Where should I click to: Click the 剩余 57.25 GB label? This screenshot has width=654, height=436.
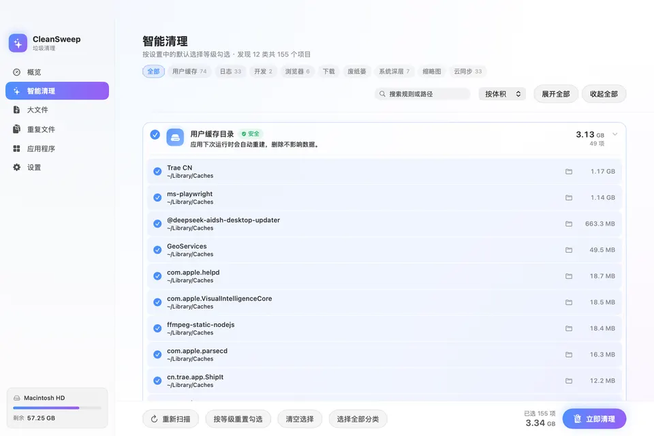[34, 418]
